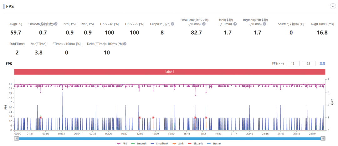Open SmallJank help tooltip icon
The width and height of the screenshot is (338, 146).
(204, 24)
